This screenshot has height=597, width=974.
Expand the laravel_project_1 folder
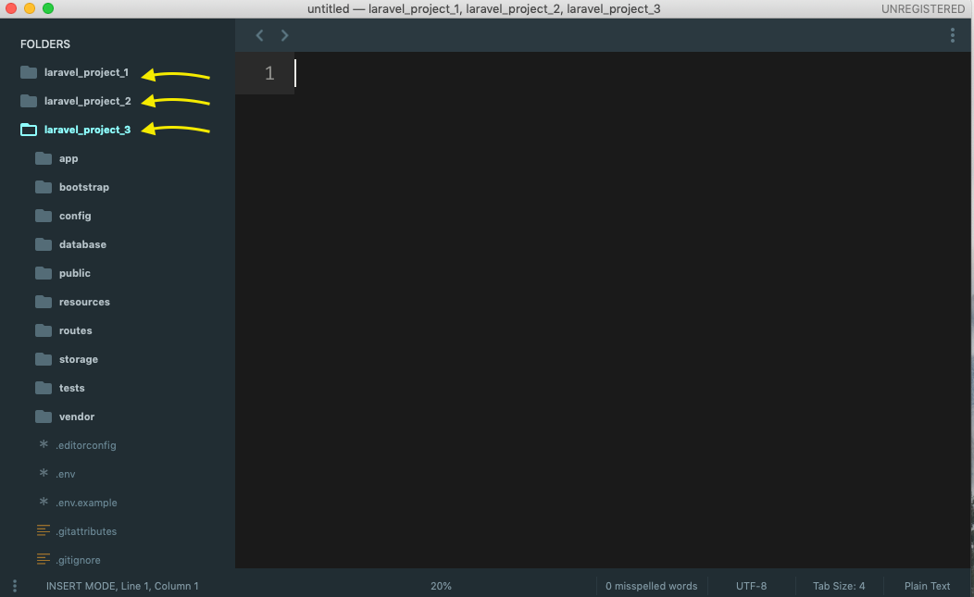click(88, 72)
